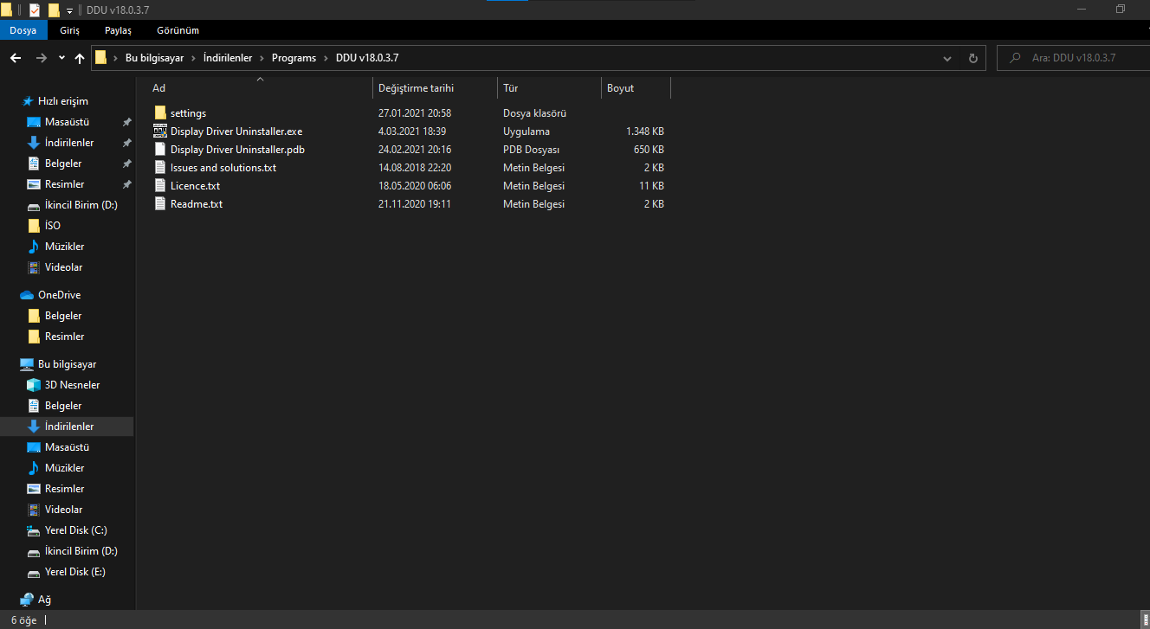This screenshot has width=1150, height=629.
Task: Switch to the Görünüm ribbon tab
Action: pyautogui.click(x=178, y=30)
